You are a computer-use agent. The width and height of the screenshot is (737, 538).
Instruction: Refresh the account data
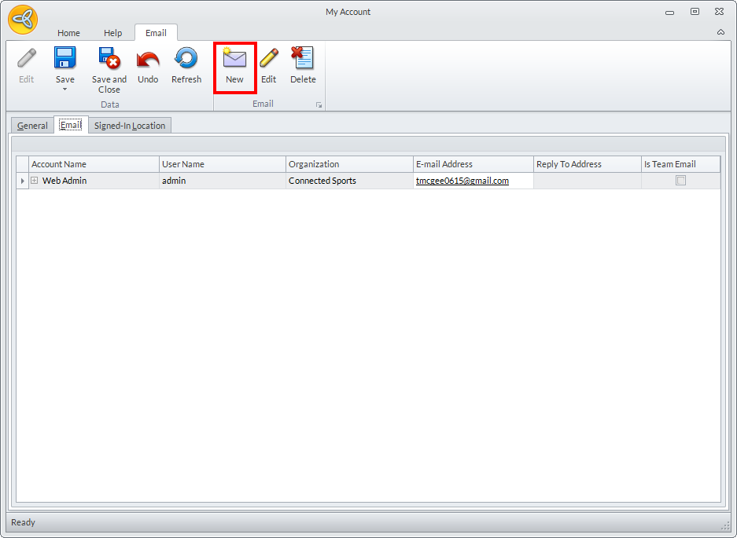[186, 60]
